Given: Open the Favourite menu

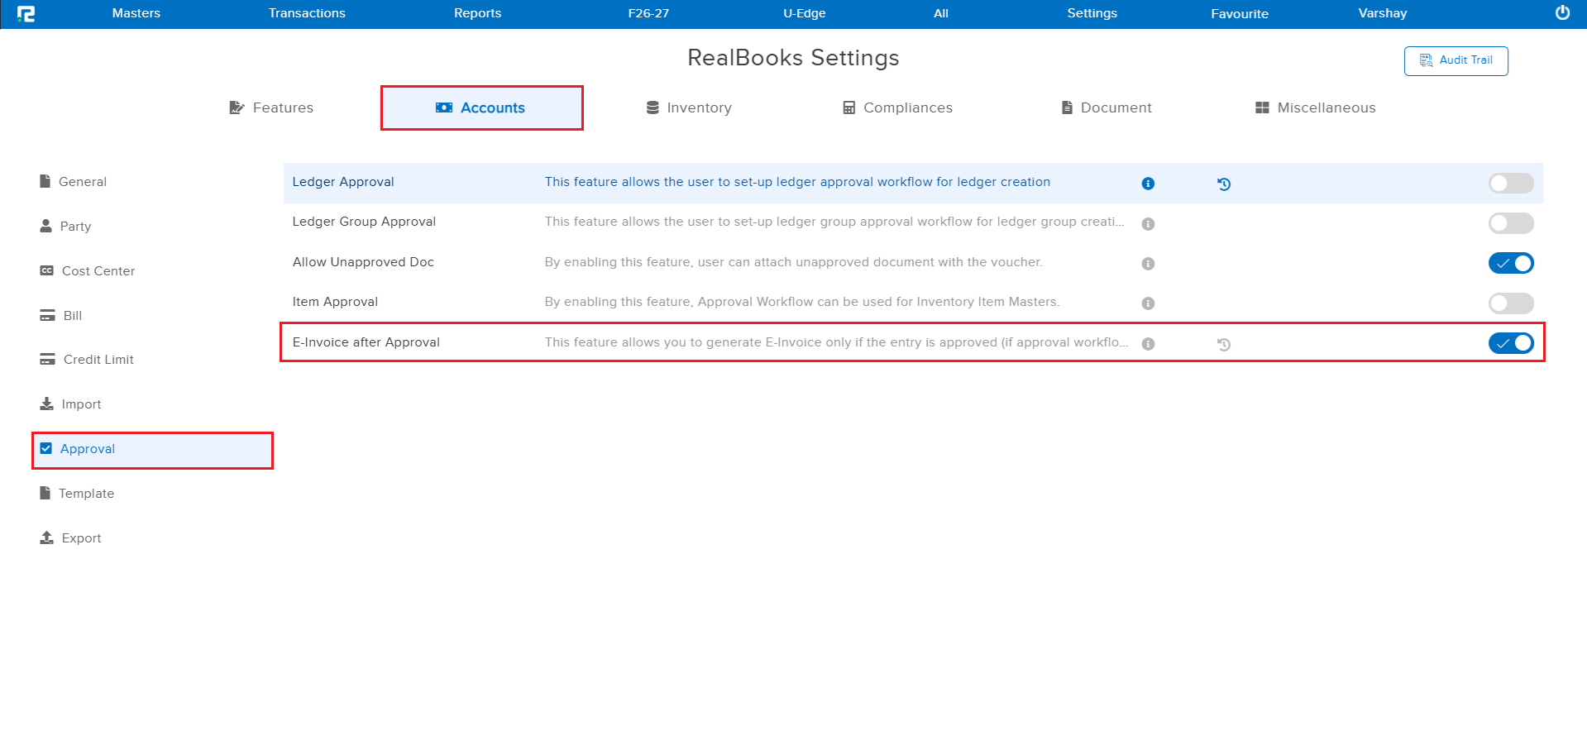Looking at the screenshot, I should click(1240, 13).
